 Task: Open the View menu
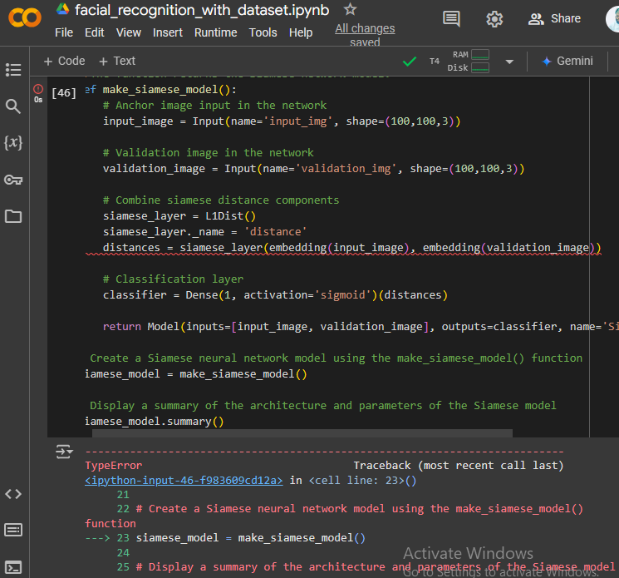click(x=128, y=32)
